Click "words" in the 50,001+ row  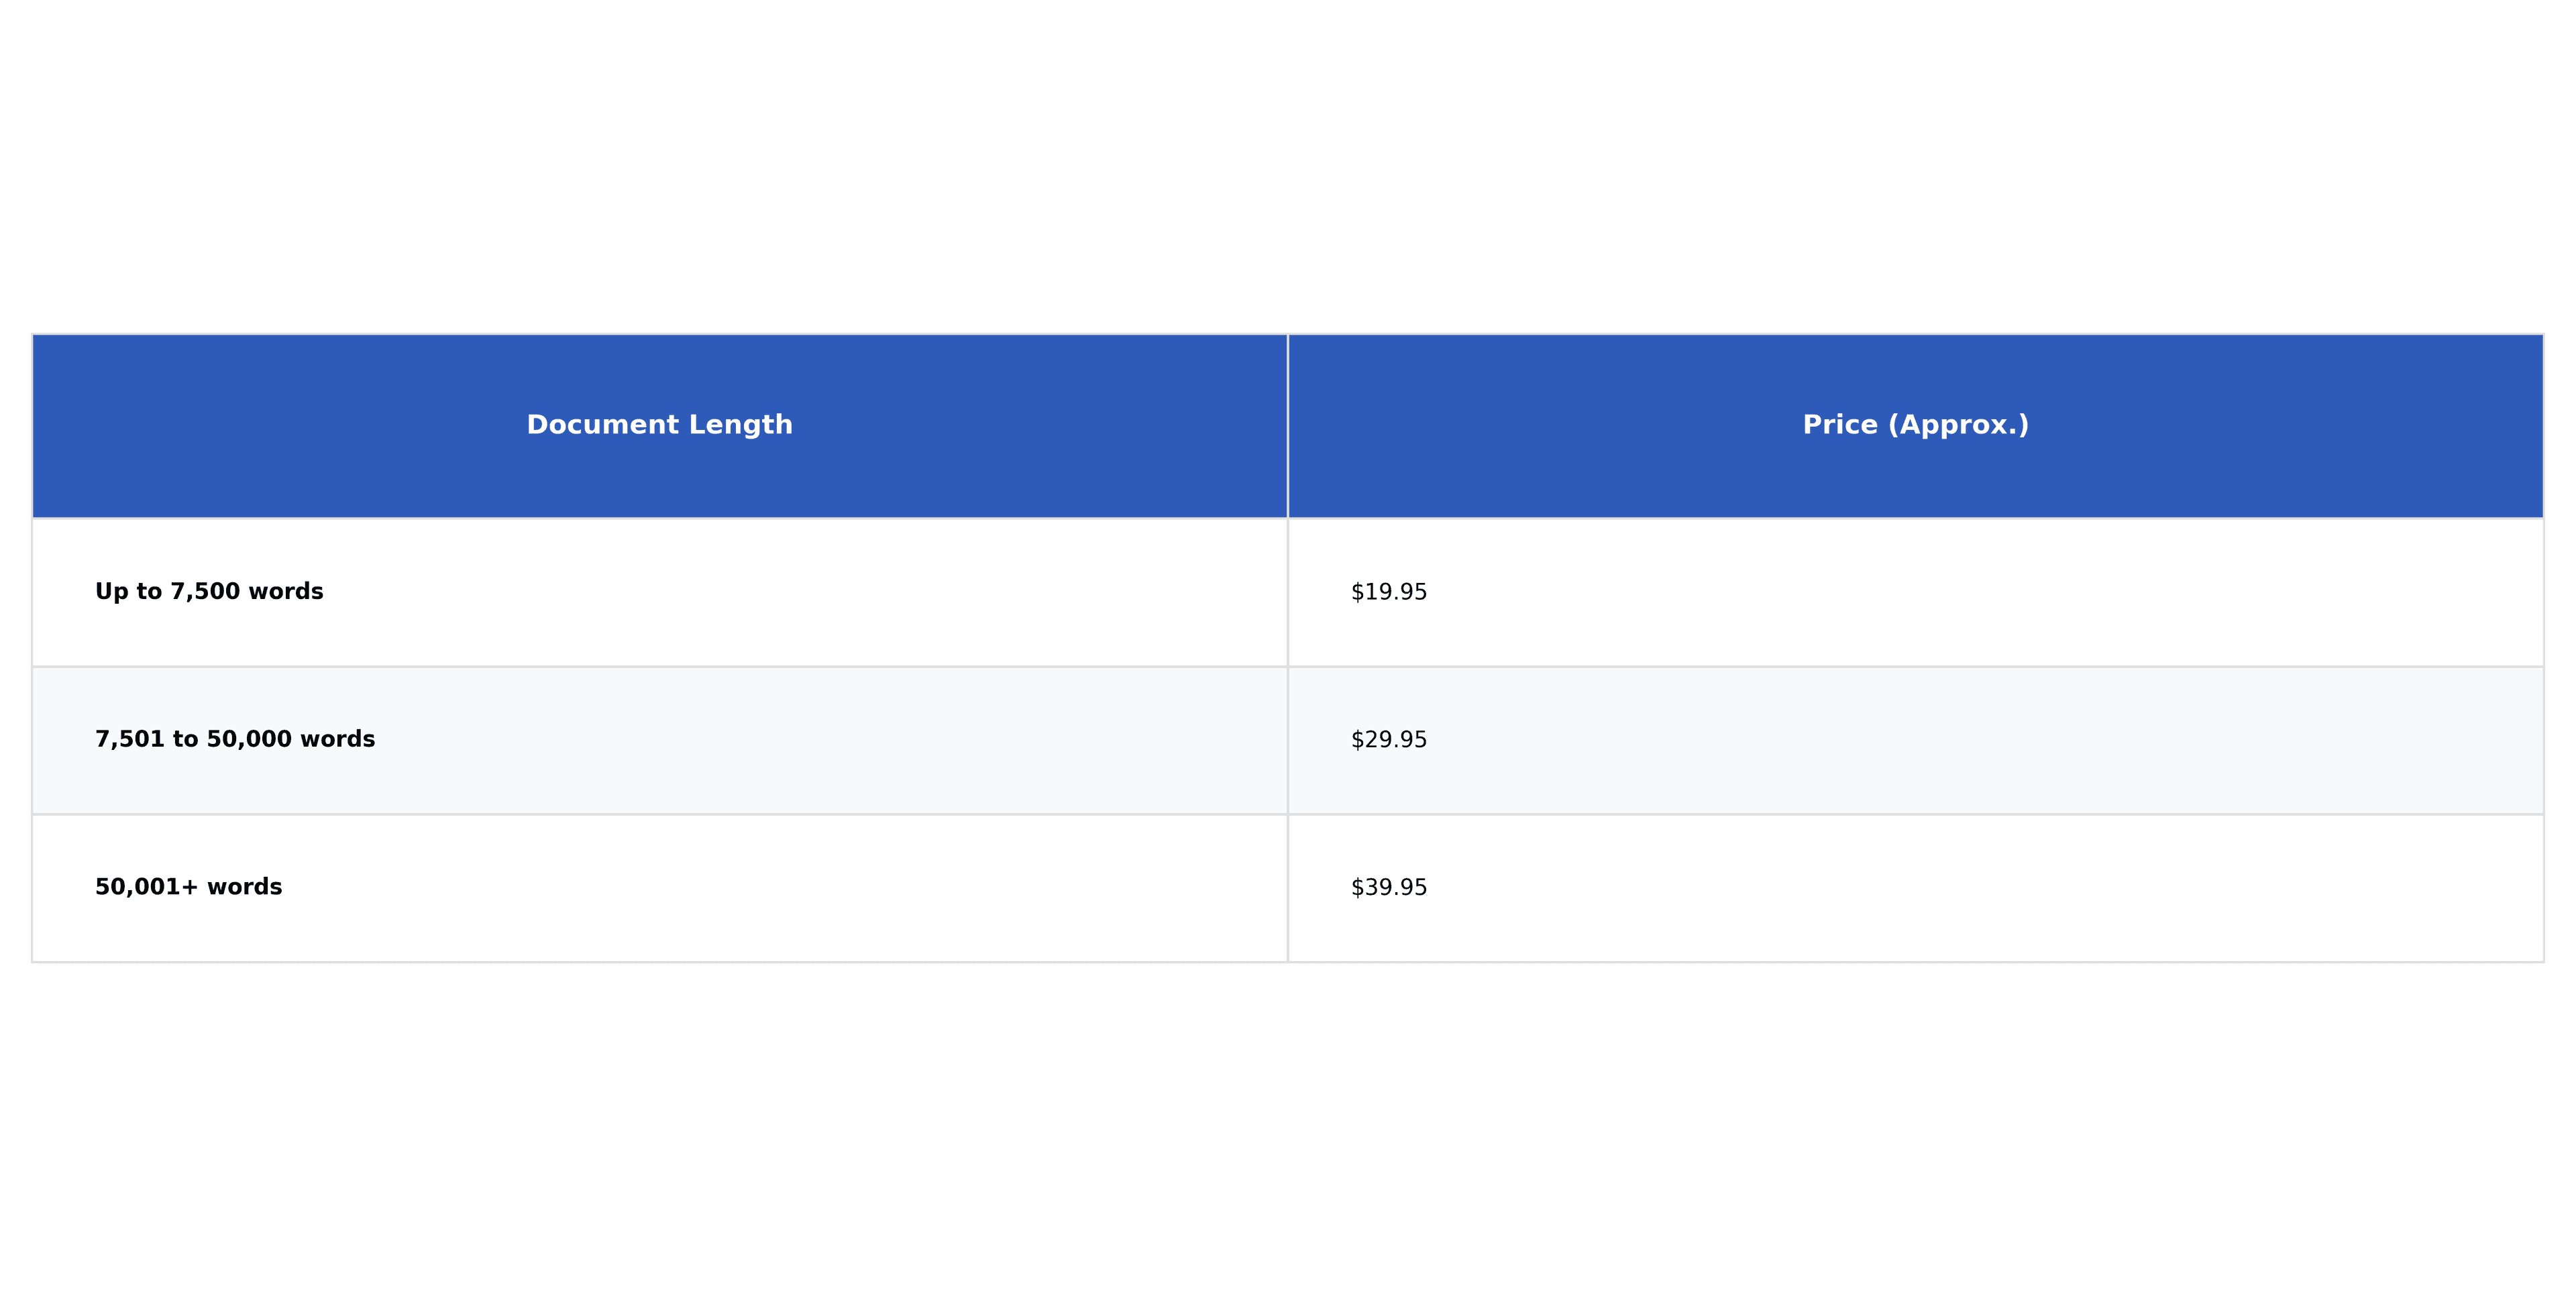(244, 888)
